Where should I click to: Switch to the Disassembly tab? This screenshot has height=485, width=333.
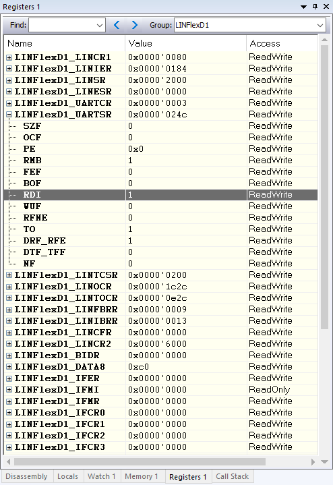coord(26,476)
